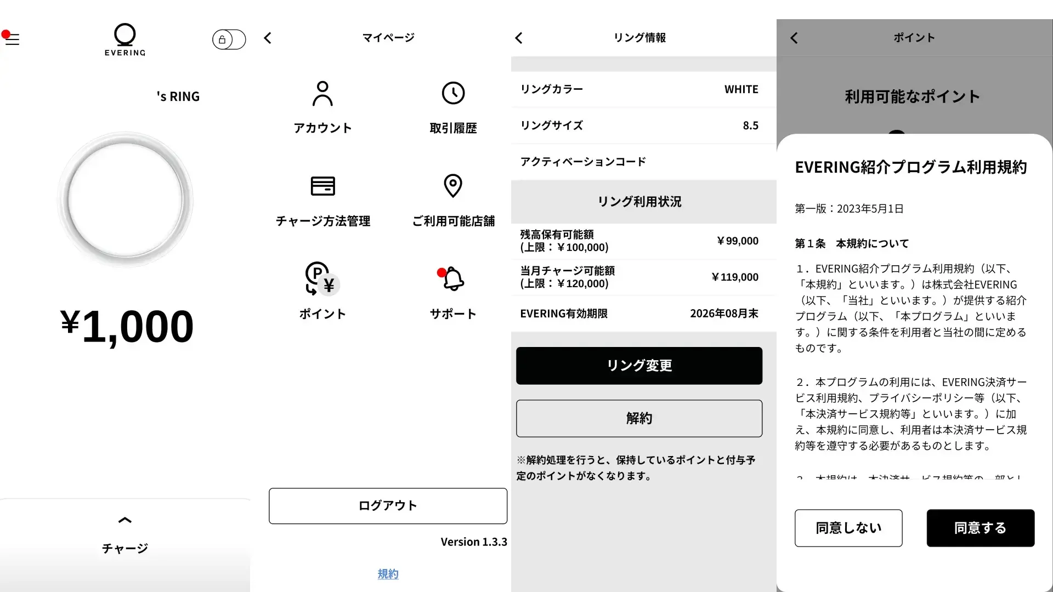
Task: Click Agree (同意する) button
Action: (980, 528)
